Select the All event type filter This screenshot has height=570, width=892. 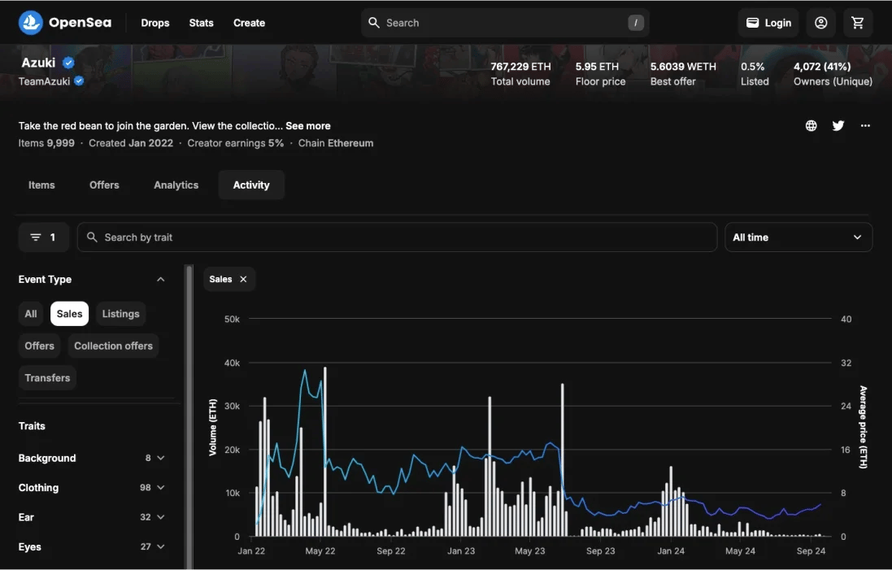31,314
